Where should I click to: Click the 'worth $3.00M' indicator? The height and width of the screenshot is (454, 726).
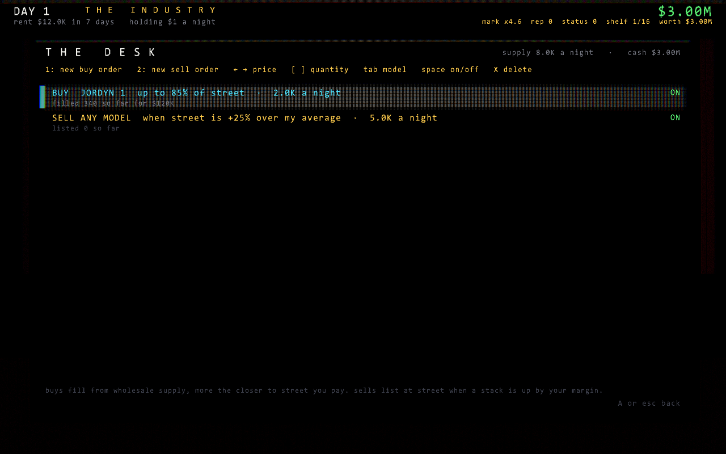coord(685,22)
